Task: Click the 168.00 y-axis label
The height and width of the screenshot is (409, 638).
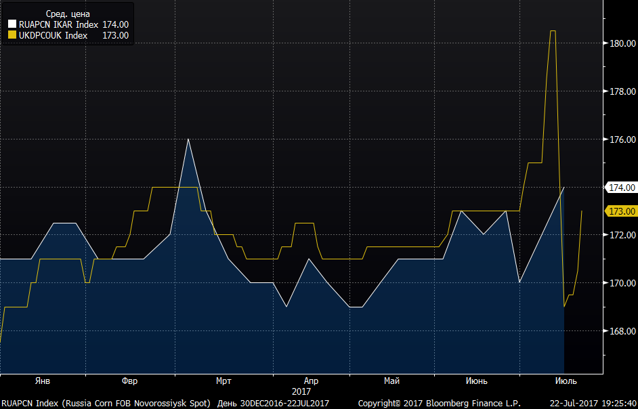Action: [x=622, y=331]
